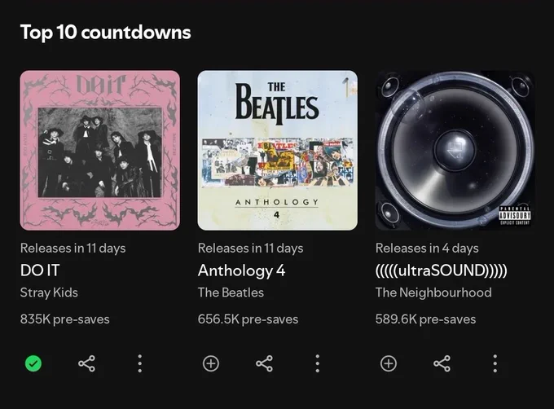Open the ultraSOUND speaker cover art

(455, 151)
